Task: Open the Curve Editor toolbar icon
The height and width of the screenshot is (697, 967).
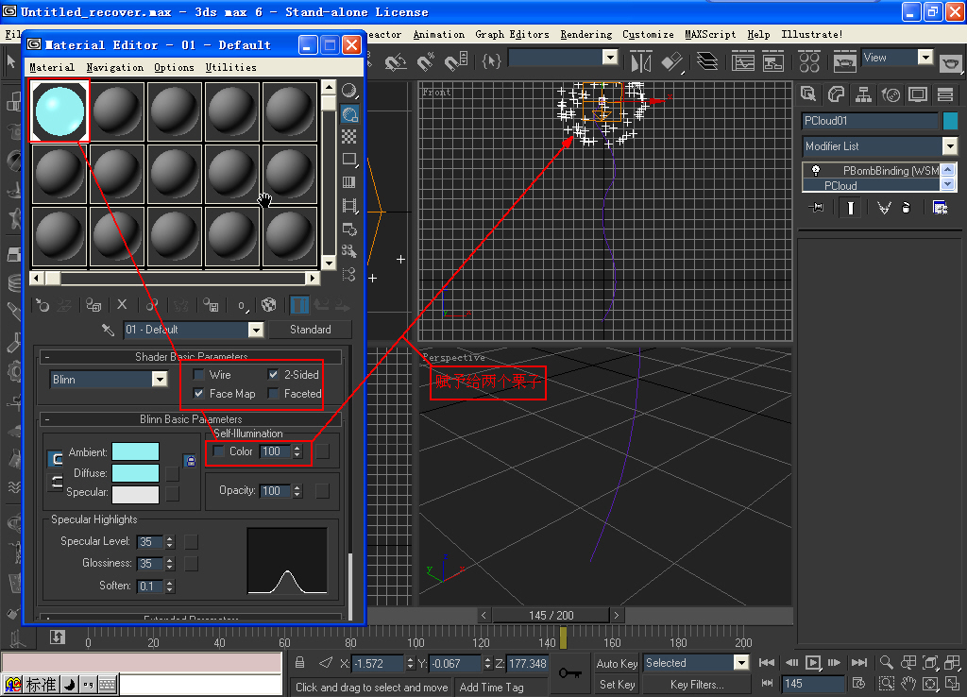Action: coord(742,61)
